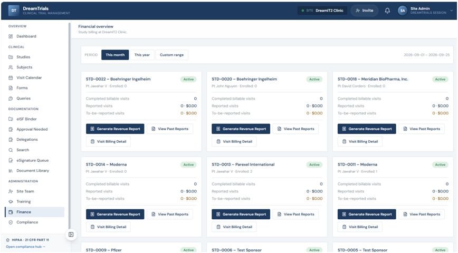Click the SA user avatar
The image size is (458, 253).
pos(403,11)
